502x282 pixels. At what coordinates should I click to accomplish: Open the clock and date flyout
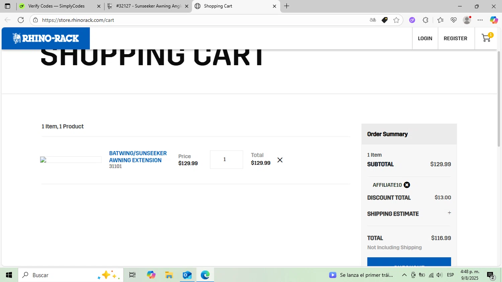coord(470,275)
